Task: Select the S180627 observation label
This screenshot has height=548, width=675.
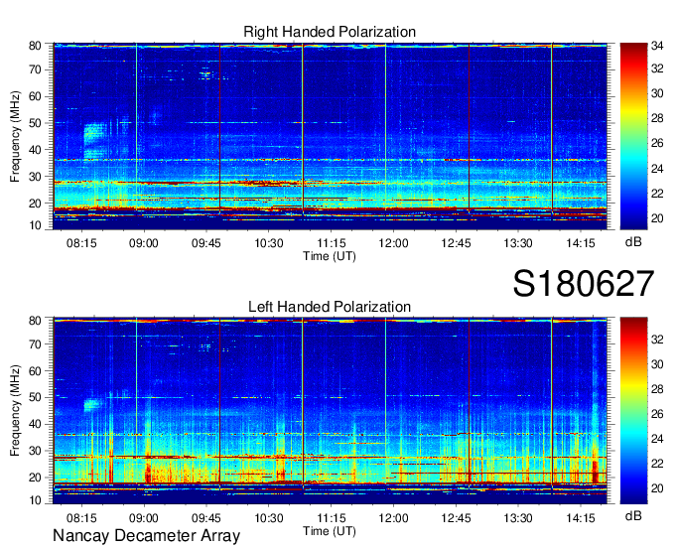Action: point(584,284)
